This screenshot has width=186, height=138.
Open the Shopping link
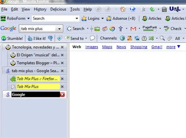pyautogui.click(x=139, y=47)
